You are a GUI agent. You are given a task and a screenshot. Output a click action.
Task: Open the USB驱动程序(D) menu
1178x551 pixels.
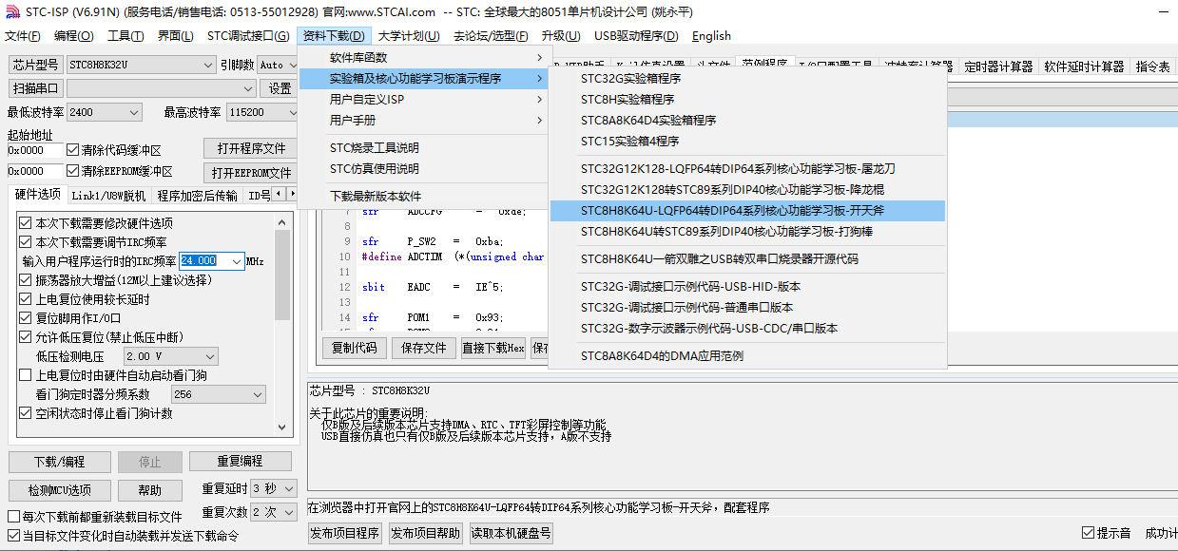[x=637, y=36]
